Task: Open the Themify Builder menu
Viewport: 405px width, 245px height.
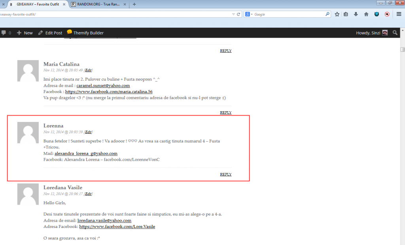Action: 85,33
